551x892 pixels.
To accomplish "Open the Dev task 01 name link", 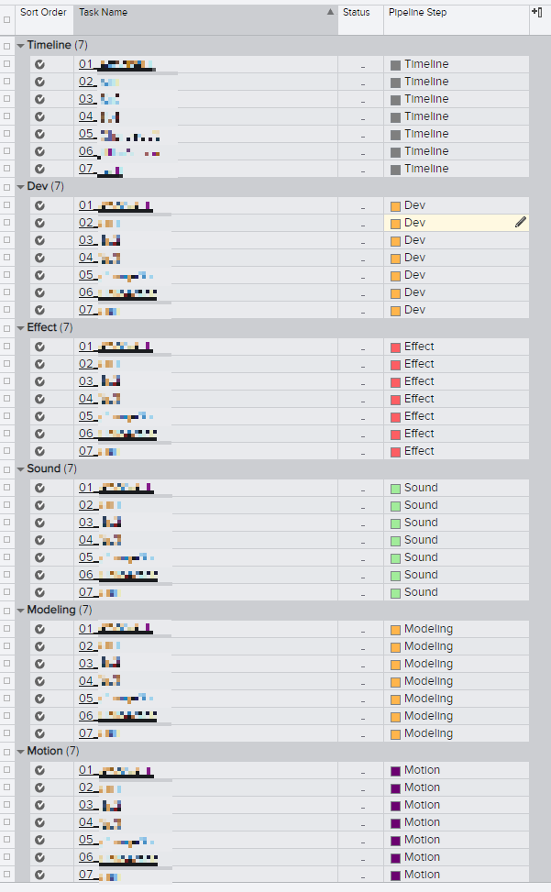I will pyautogui.click(x=116, y=205).
